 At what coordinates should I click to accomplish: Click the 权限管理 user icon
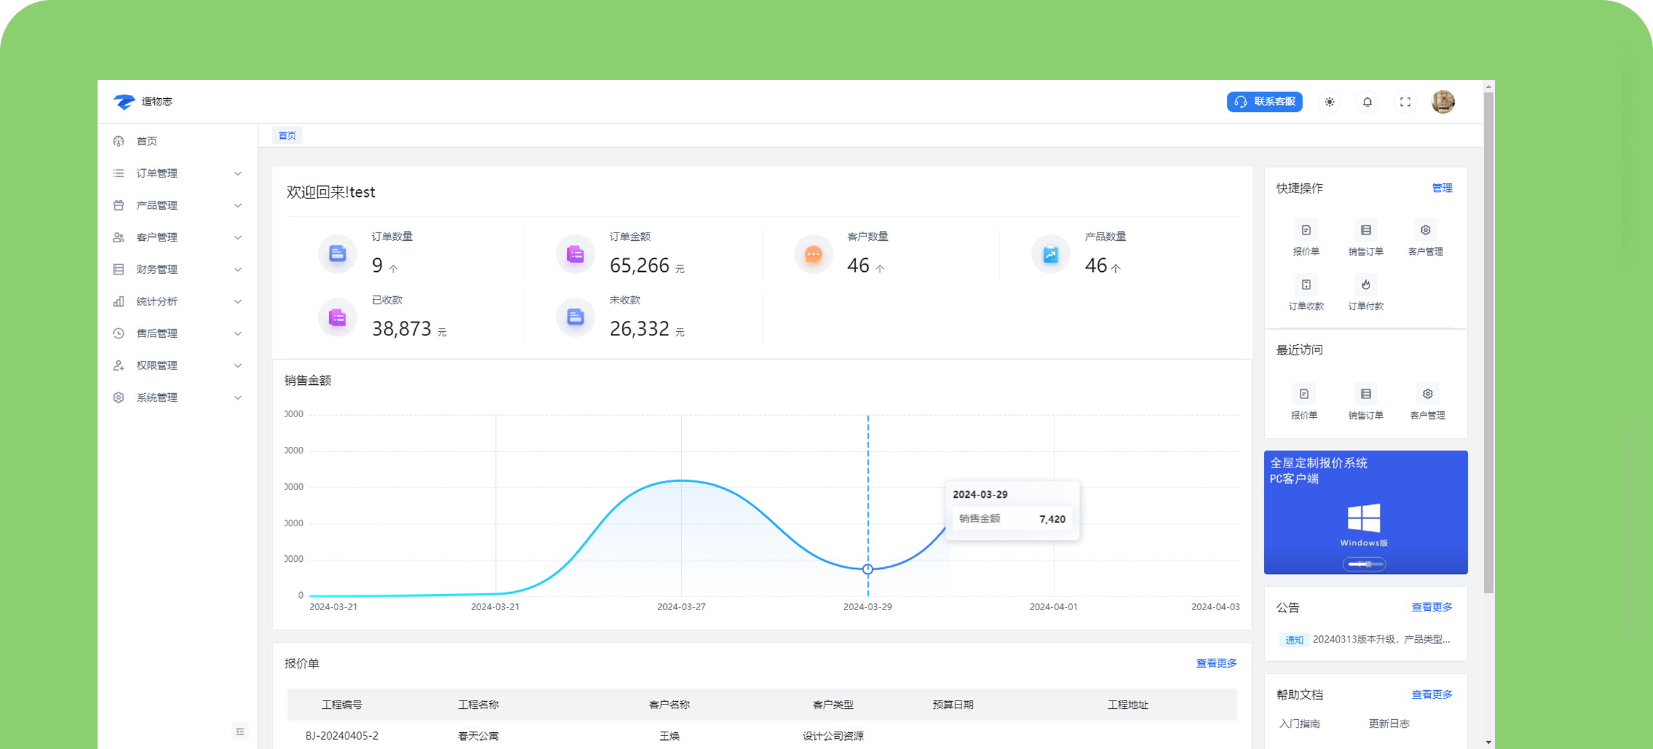pos(118,365)
